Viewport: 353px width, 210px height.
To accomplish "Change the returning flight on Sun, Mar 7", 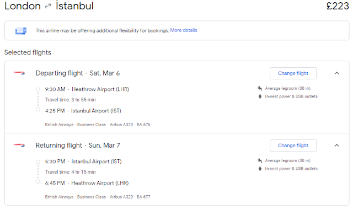I will coord(293,146).
